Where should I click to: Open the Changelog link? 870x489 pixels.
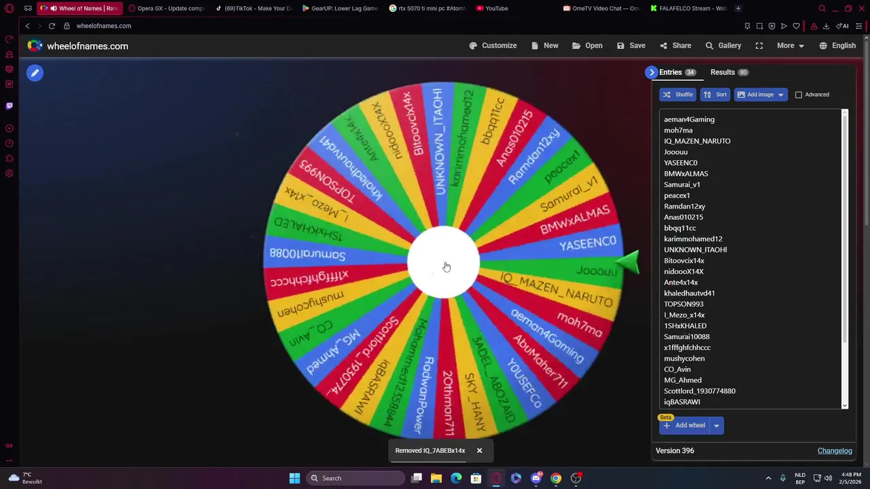[835, 451]
